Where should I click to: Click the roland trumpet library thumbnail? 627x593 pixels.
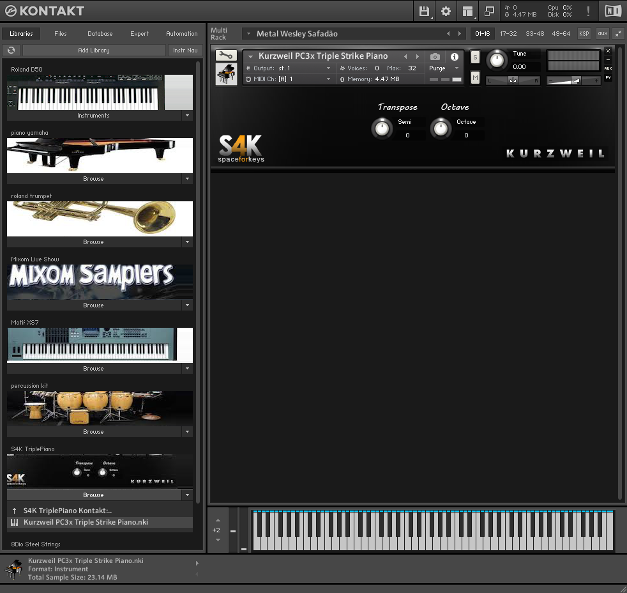click(x=100, y=219)
